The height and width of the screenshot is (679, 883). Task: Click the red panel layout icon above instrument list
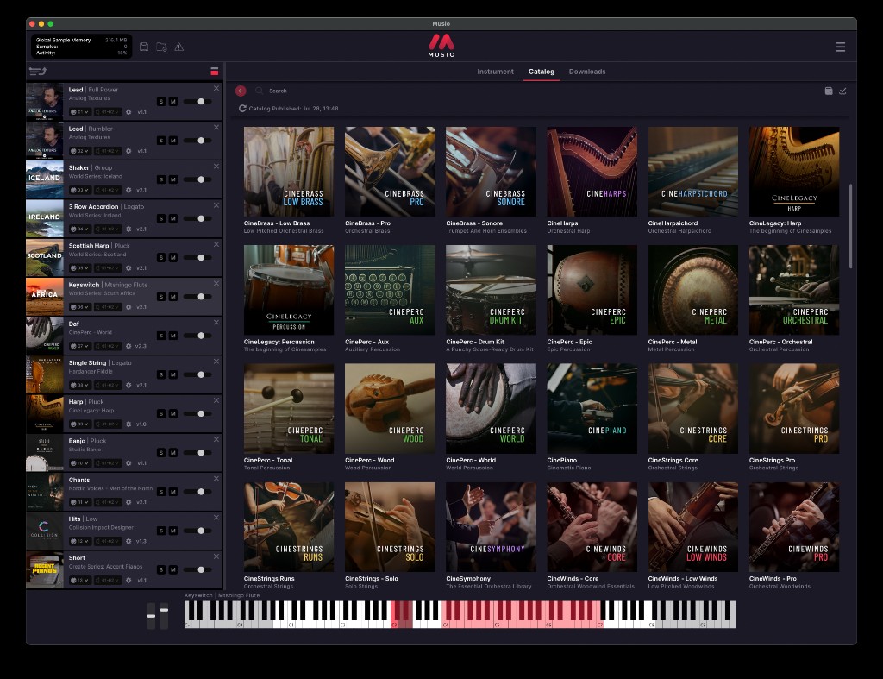pos(215,71)
